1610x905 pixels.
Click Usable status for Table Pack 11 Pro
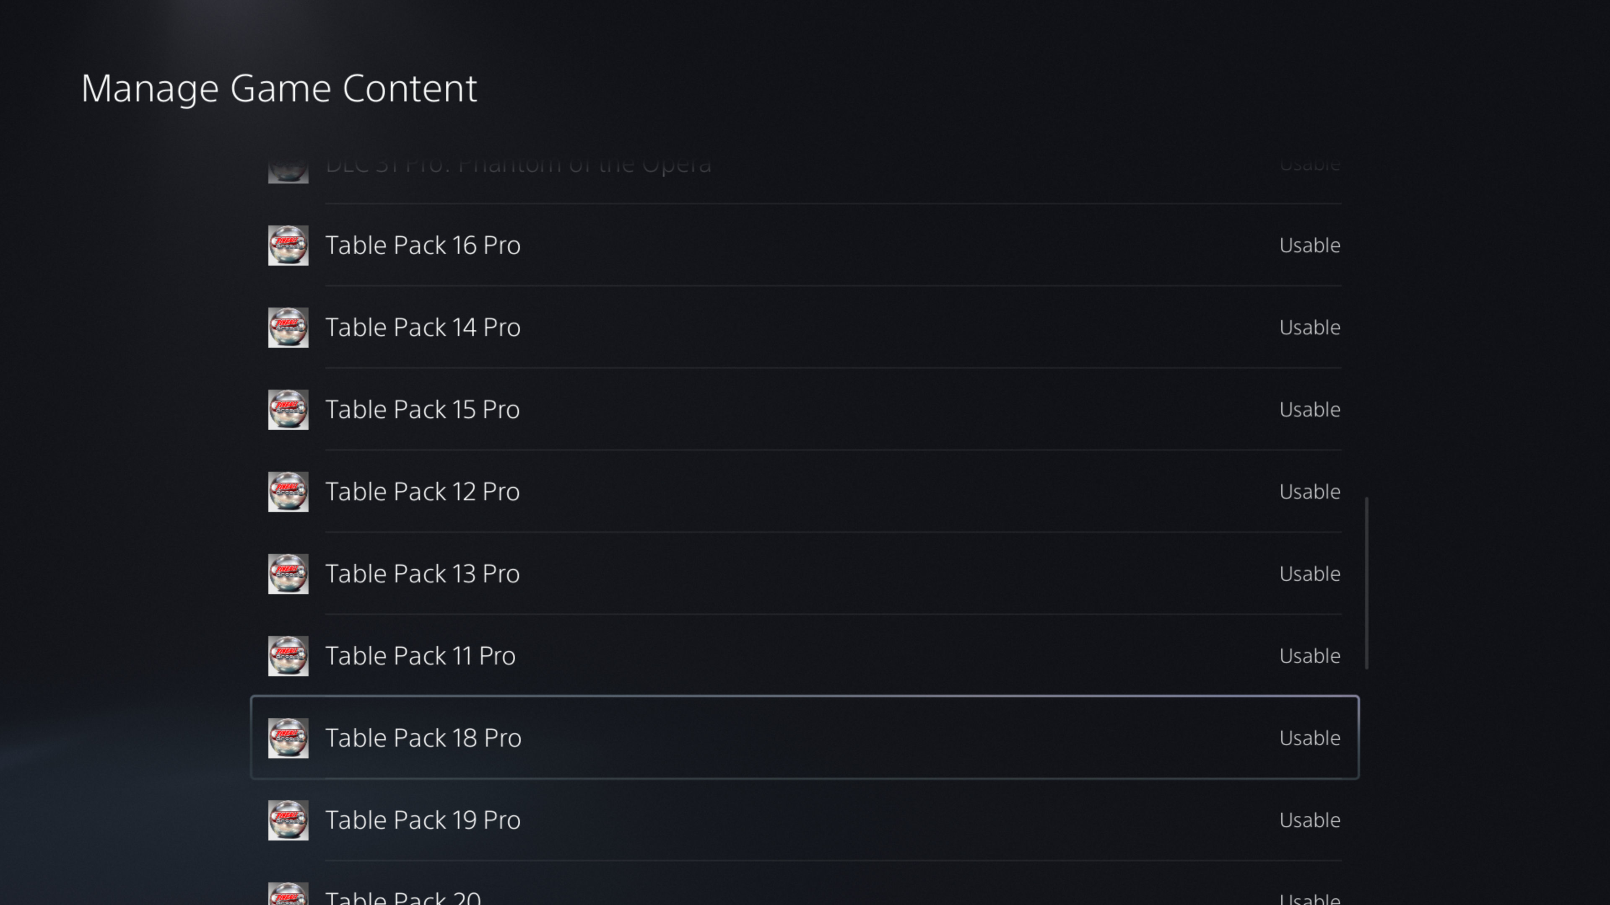[1309, 656]
